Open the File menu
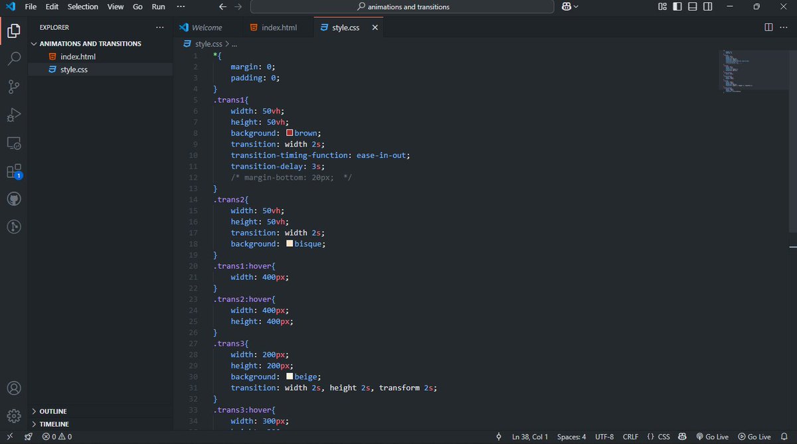797x444 pixels. (x=31, y=7)
